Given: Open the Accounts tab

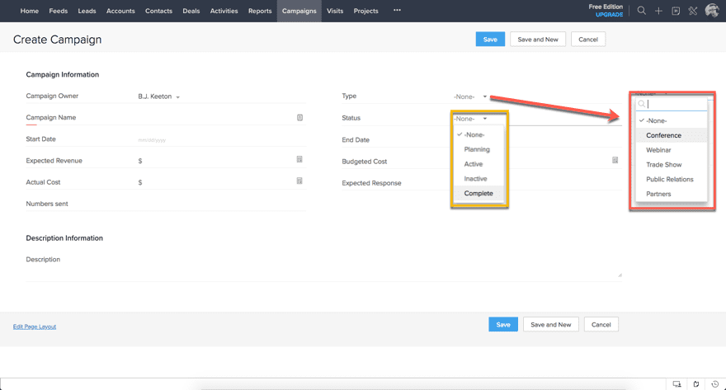Looking at the screenshot, I should [120, 11].
